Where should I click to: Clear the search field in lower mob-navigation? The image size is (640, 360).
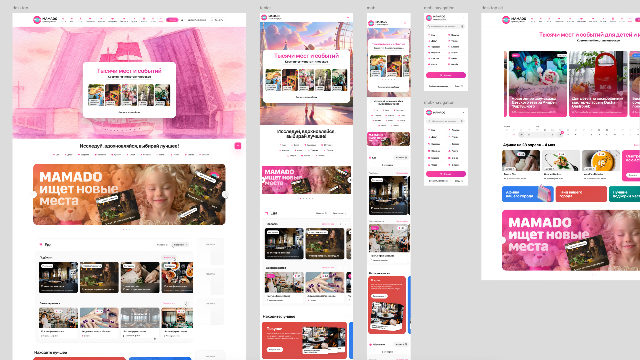click(x=462, y=121)
